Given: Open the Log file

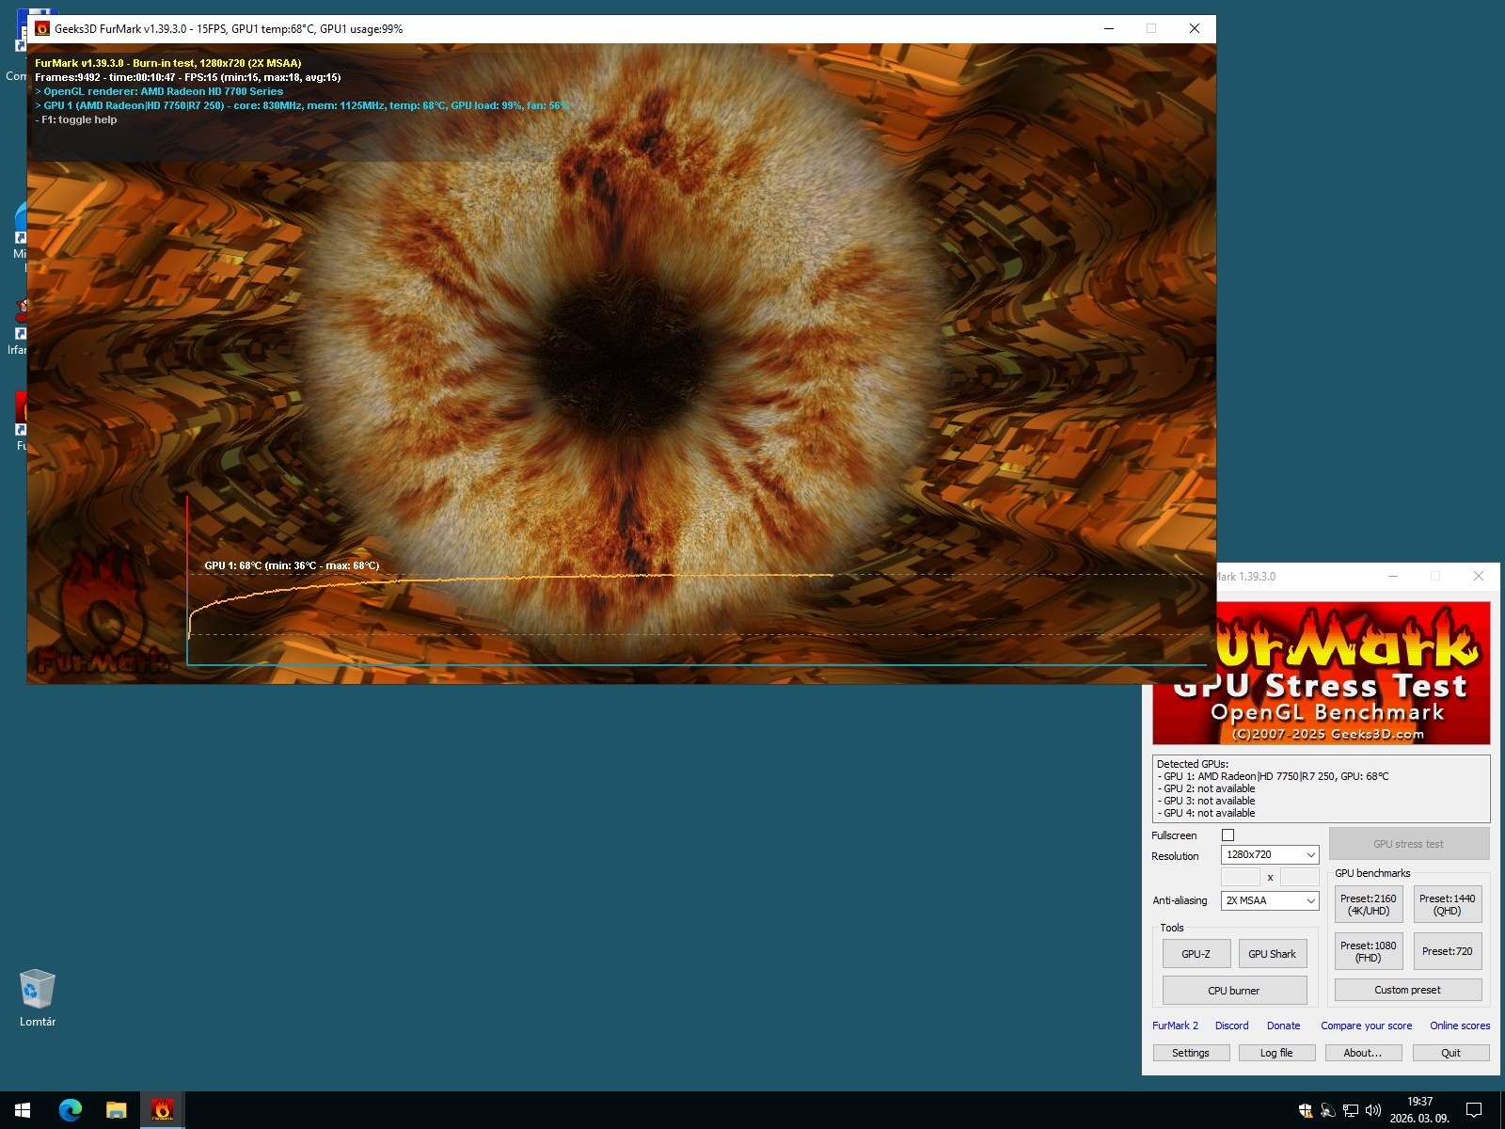Looking at the screenshot, I should point(1276,1053).
